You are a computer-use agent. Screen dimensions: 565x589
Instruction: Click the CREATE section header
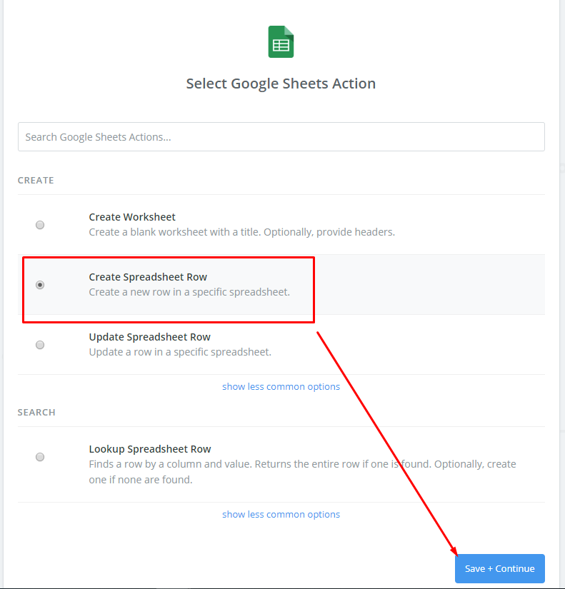click(x=36, y=181)
